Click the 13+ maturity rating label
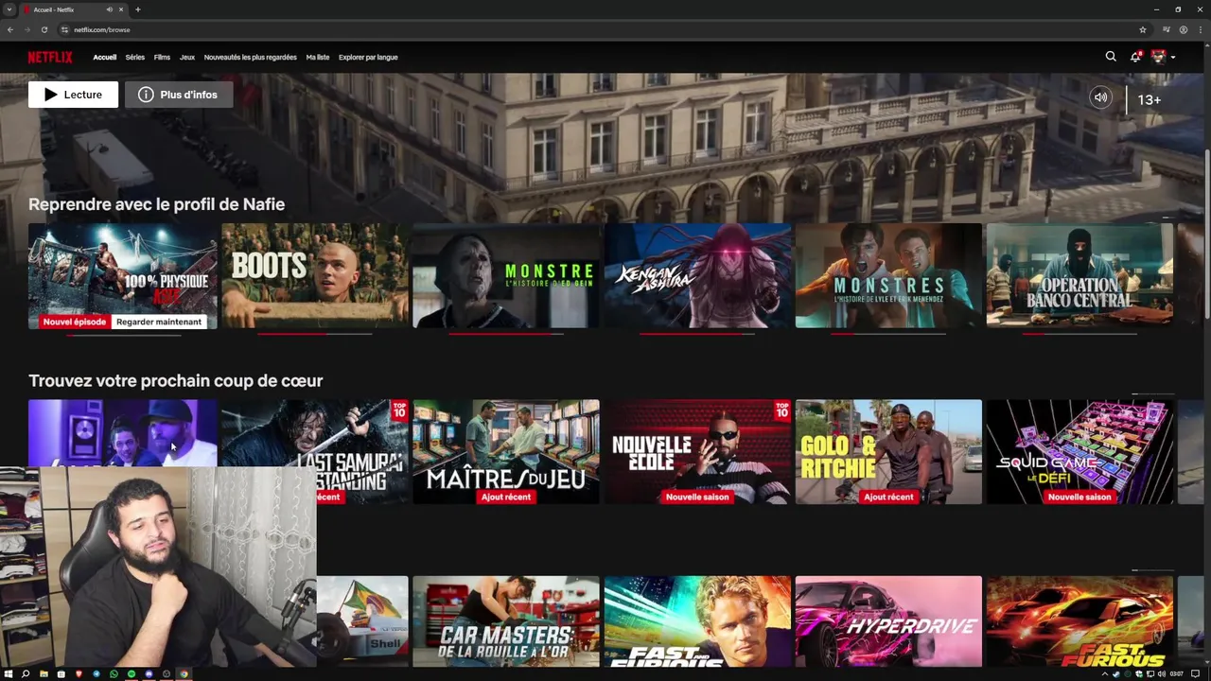Viewport: 1211px width, 681px height. [x=1149, y=99]
